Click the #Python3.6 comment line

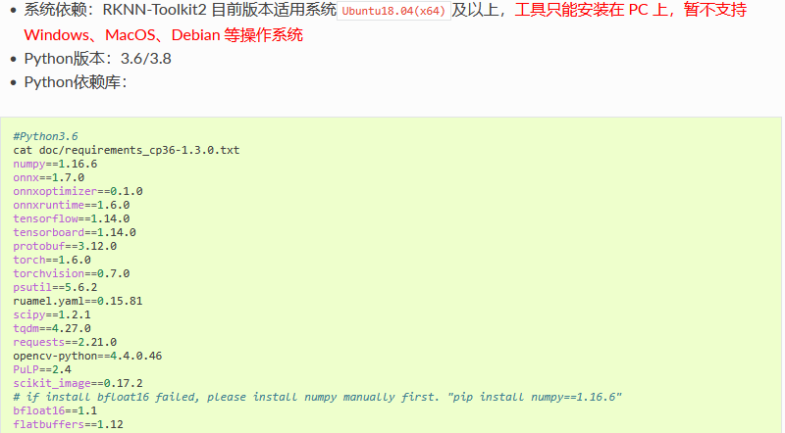[x=45, y=136]
